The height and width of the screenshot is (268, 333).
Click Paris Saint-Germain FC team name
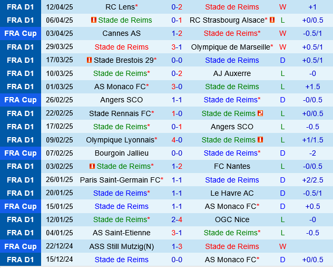[120, 180]
